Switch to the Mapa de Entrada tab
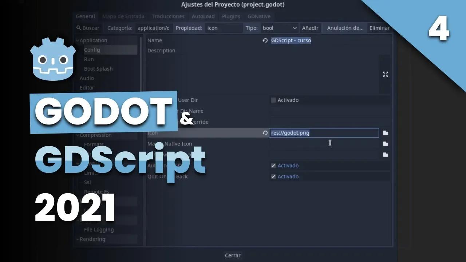 (123, 16)
